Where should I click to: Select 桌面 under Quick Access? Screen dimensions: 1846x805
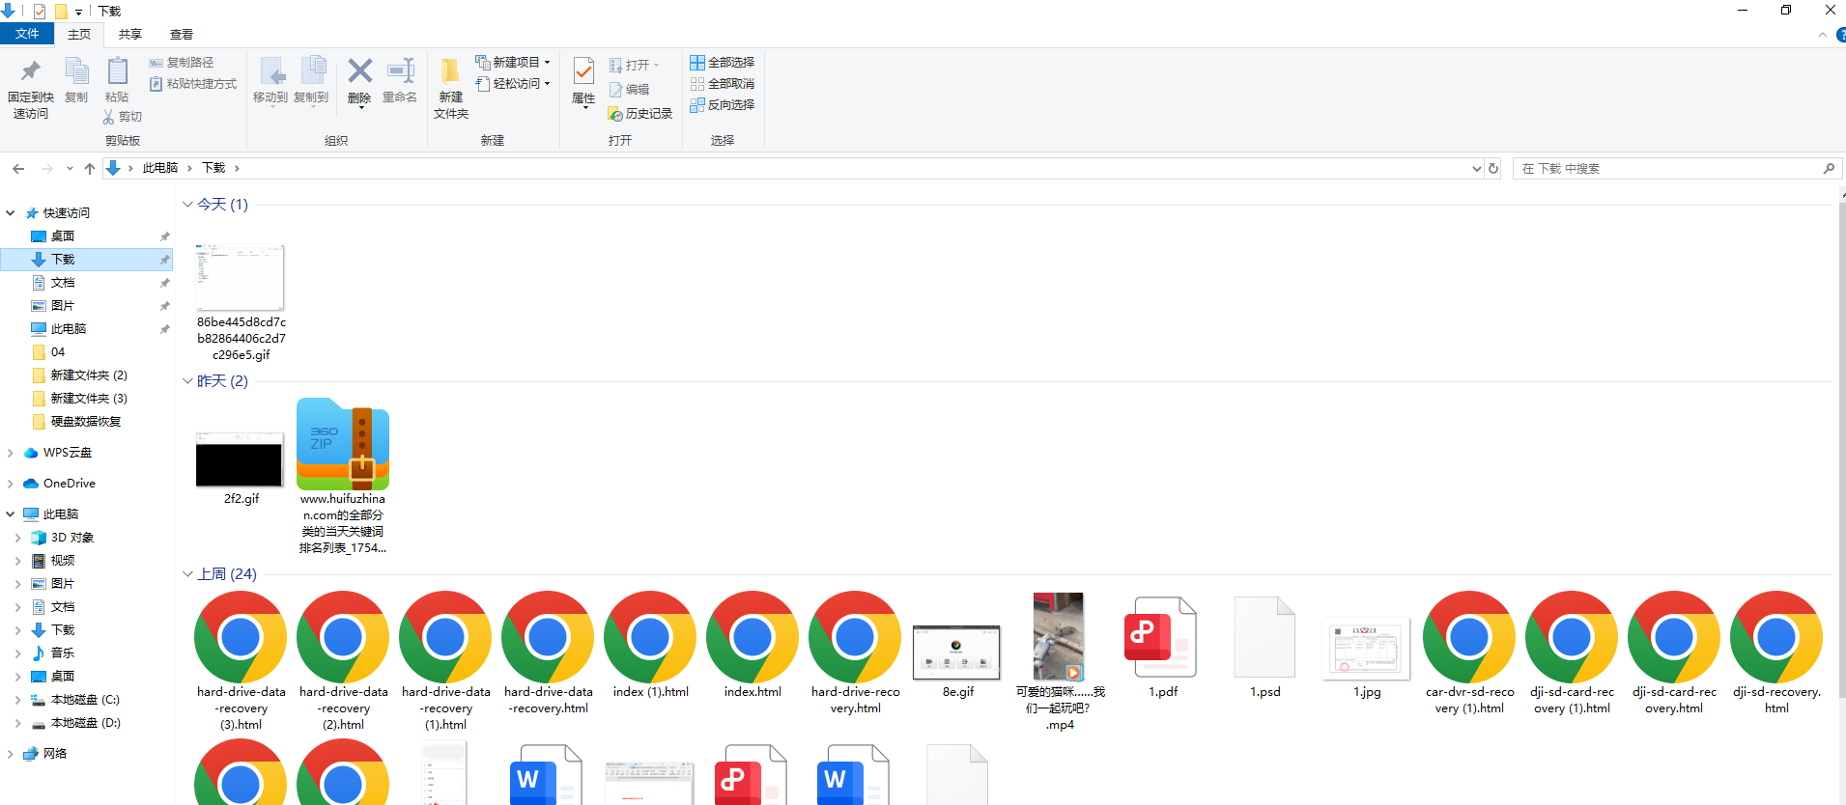coord(63,236)
